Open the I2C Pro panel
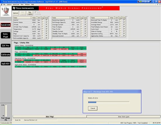 (6, 46)
